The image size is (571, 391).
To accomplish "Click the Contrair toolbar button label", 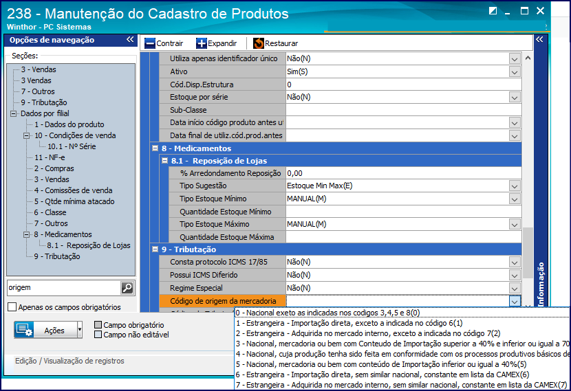I will click(170, 44).
